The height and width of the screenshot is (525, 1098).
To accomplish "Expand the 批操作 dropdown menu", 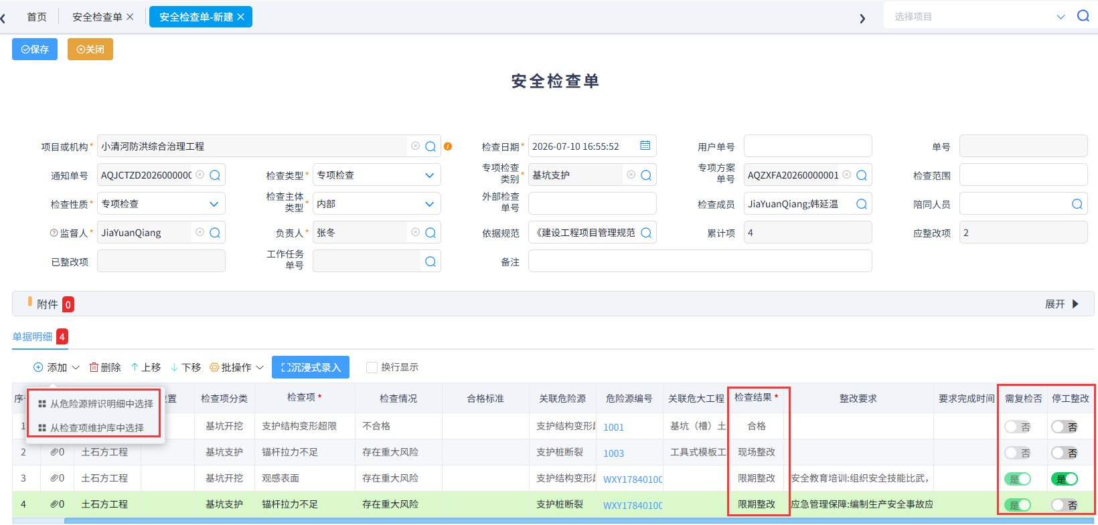I will click(236, 367).
